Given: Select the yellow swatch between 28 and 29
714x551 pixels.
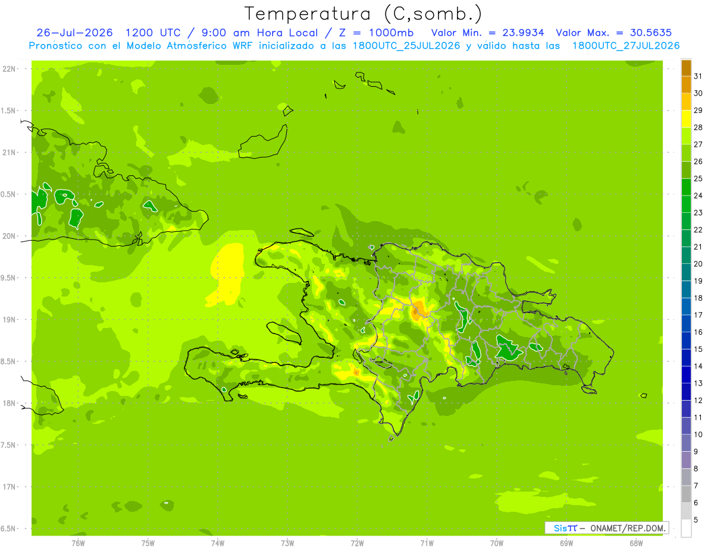Looking at the screenshot, I should pyautogui.click(x=686, y=119).
